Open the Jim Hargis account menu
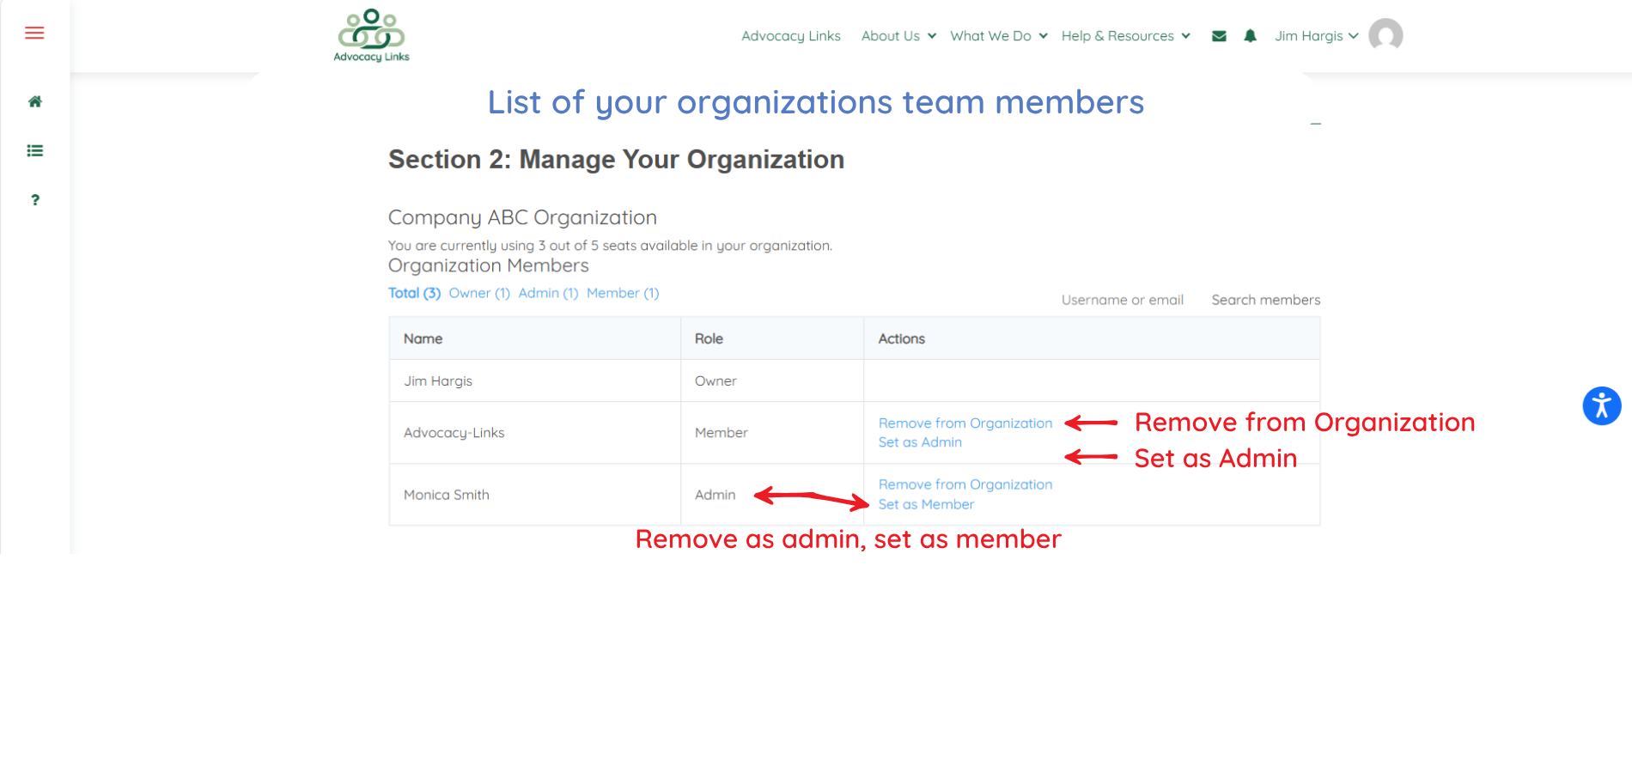Viewport: 1632px width, 773px height. [x=1316, y=36]
